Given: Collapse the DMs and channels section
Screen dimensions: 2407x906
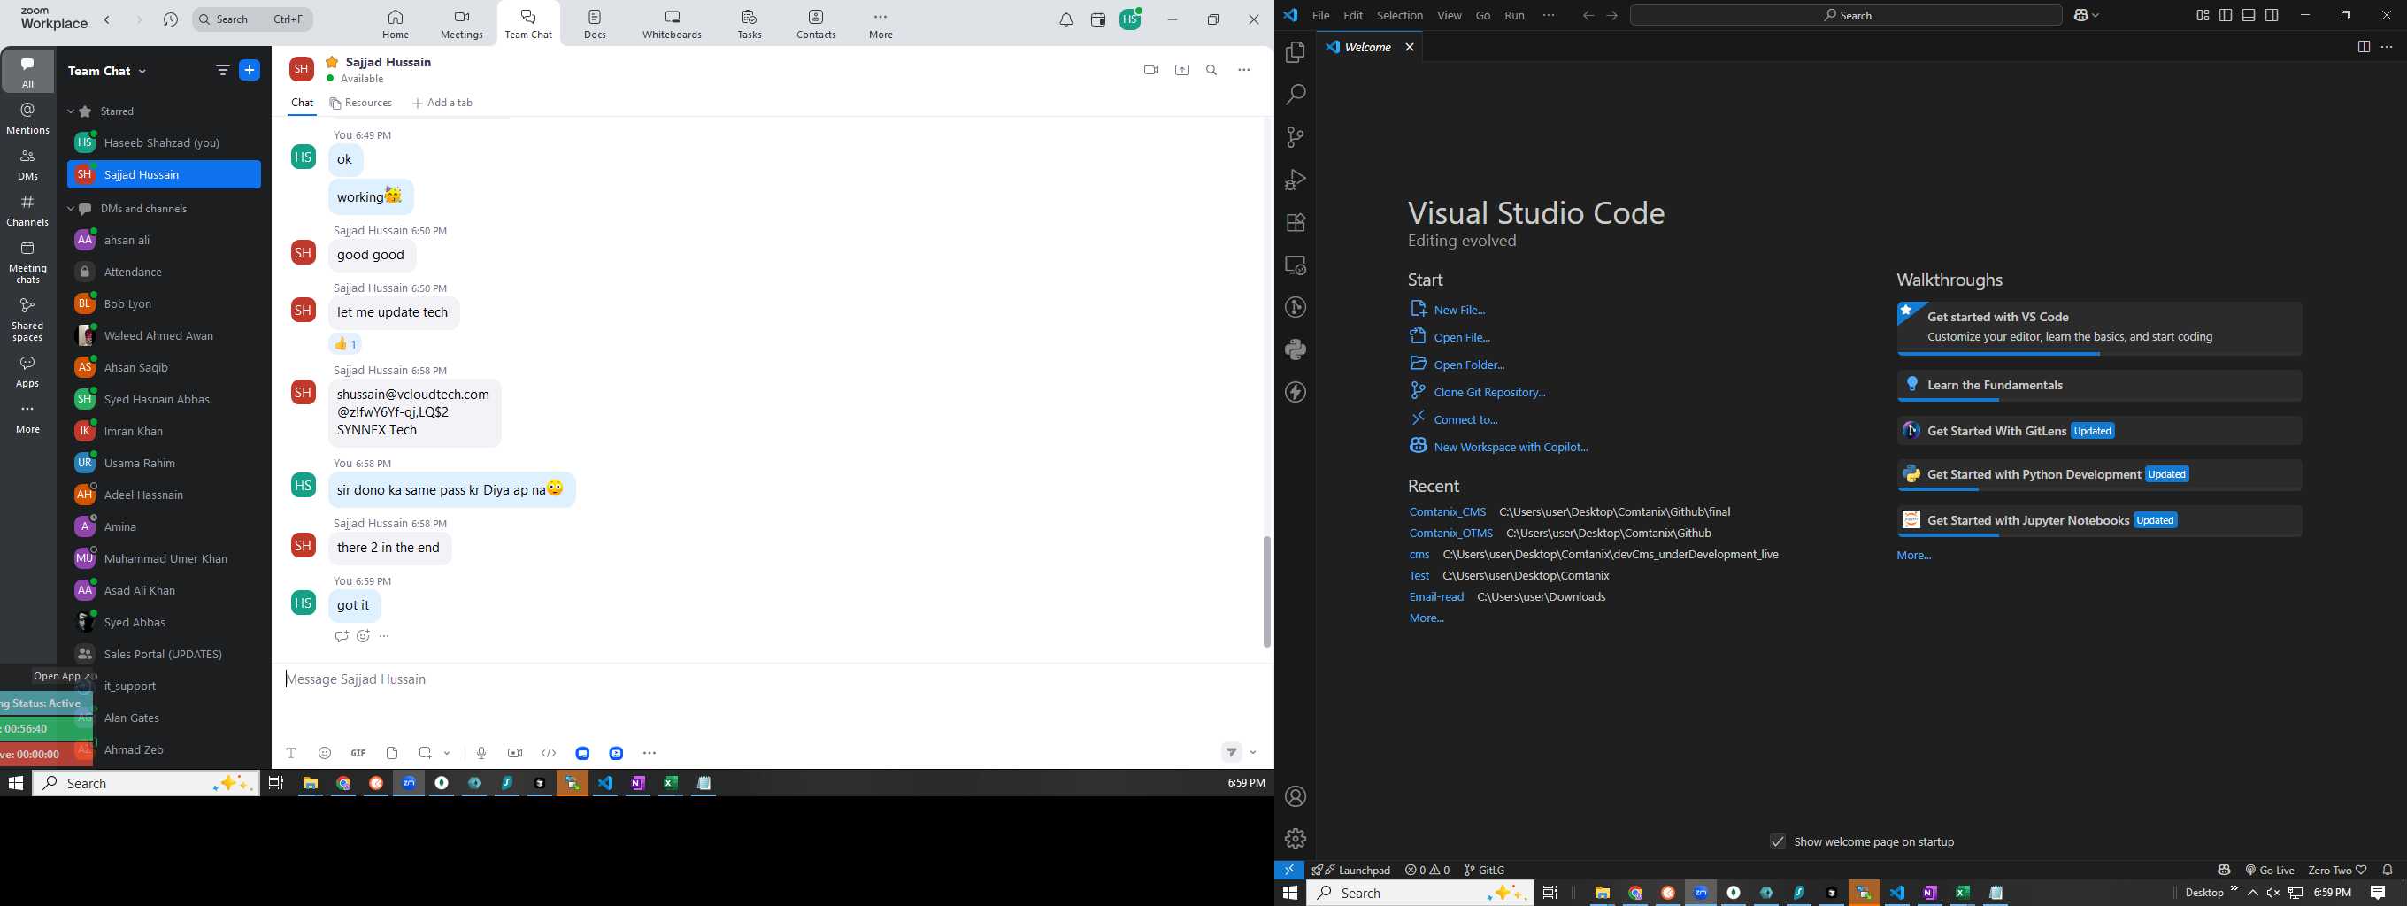Looking at the screenshot, I should pos(71,209).
